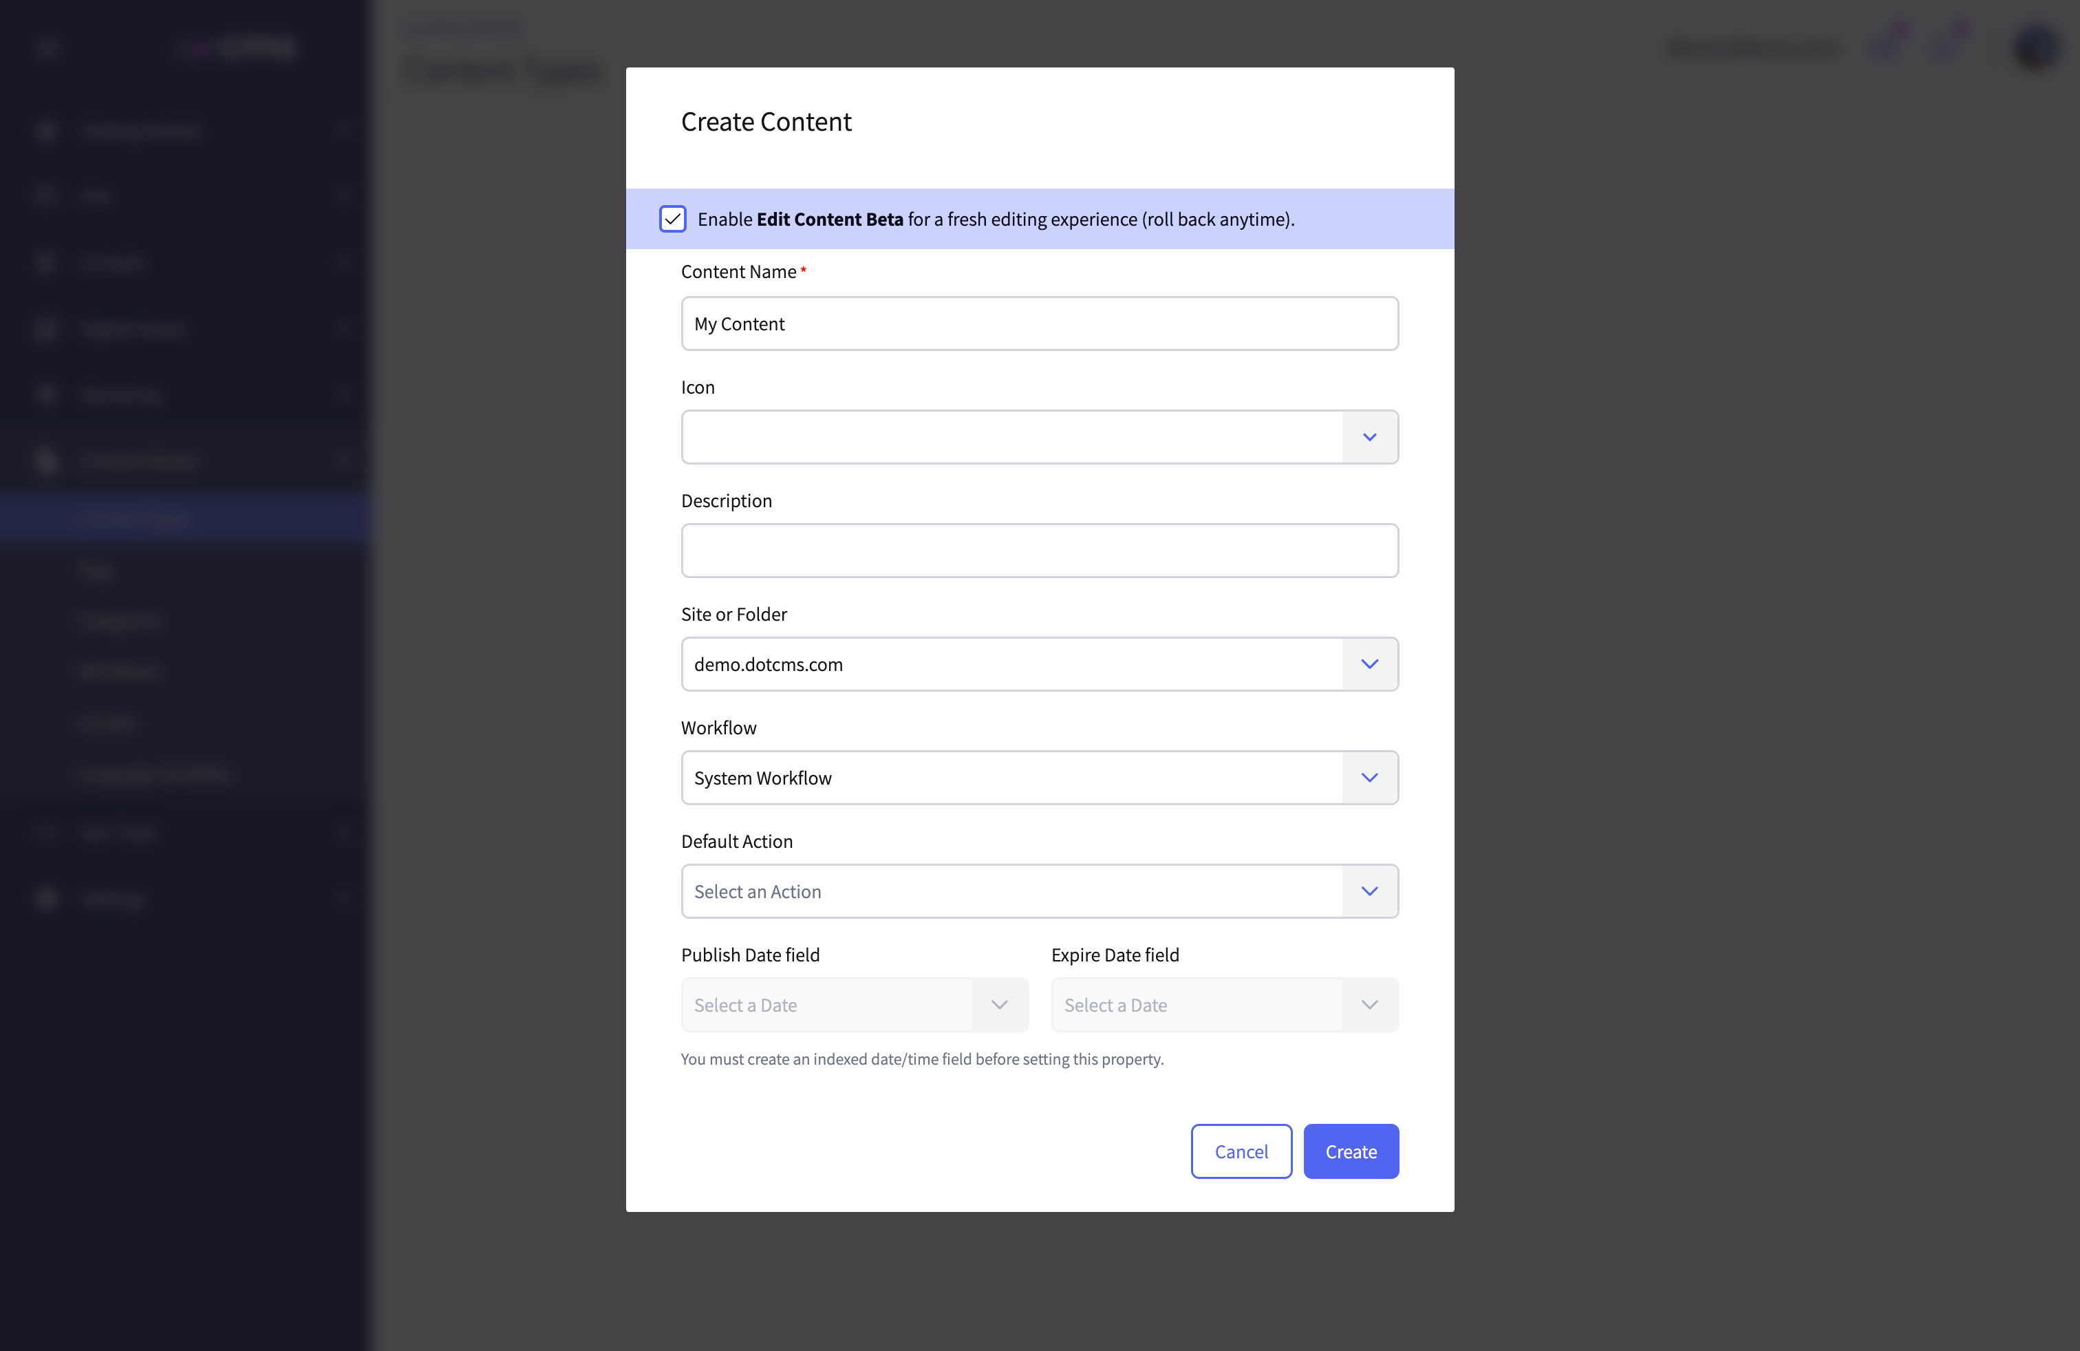Uncheck Enable Edit Content Beta

(x=672, y=219)
